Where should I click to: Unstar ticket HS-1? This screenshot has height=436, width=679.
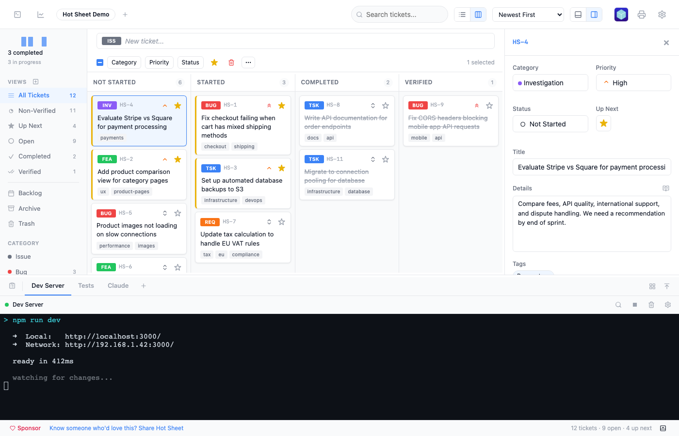click(281, 106)
